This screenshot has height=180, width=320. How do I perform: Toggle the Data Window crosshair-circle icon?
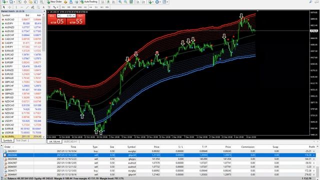[25, 2]
